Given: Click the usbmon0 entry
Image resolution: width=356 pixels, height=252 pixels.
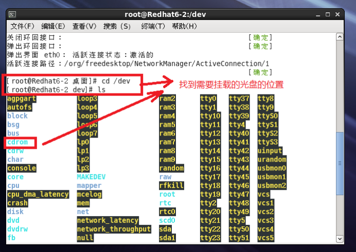Looking at the screenshot, I should [x=272, y=168].
